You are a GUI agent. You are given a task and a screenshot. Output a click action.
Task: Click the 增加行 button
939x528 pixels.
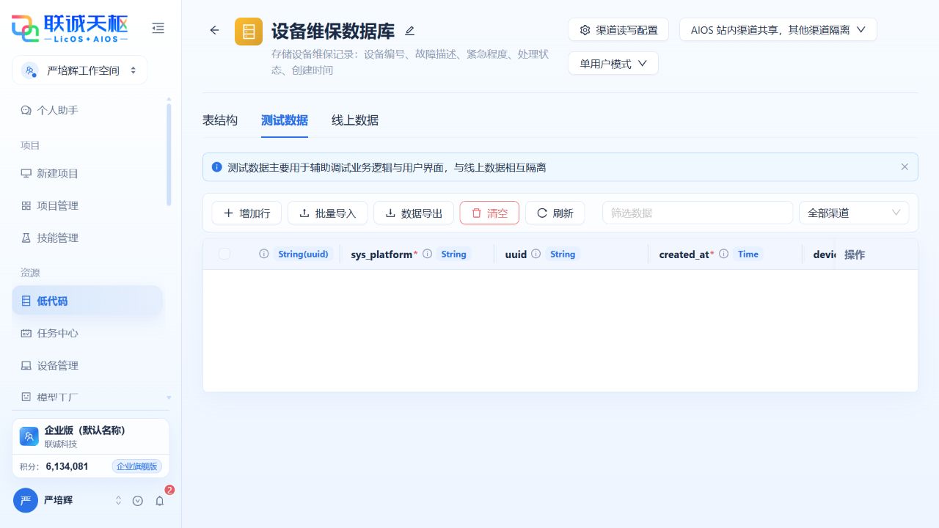pyautogui.click(x=246, y=213)
